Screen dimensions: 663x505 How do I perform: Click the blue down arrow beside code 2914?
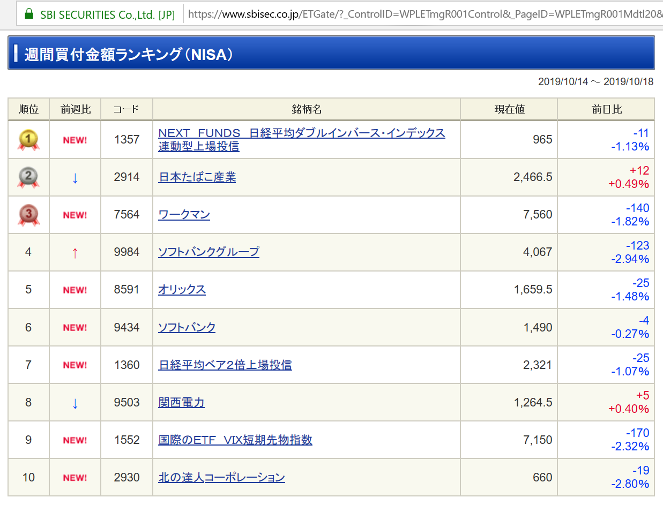(75, 178)
